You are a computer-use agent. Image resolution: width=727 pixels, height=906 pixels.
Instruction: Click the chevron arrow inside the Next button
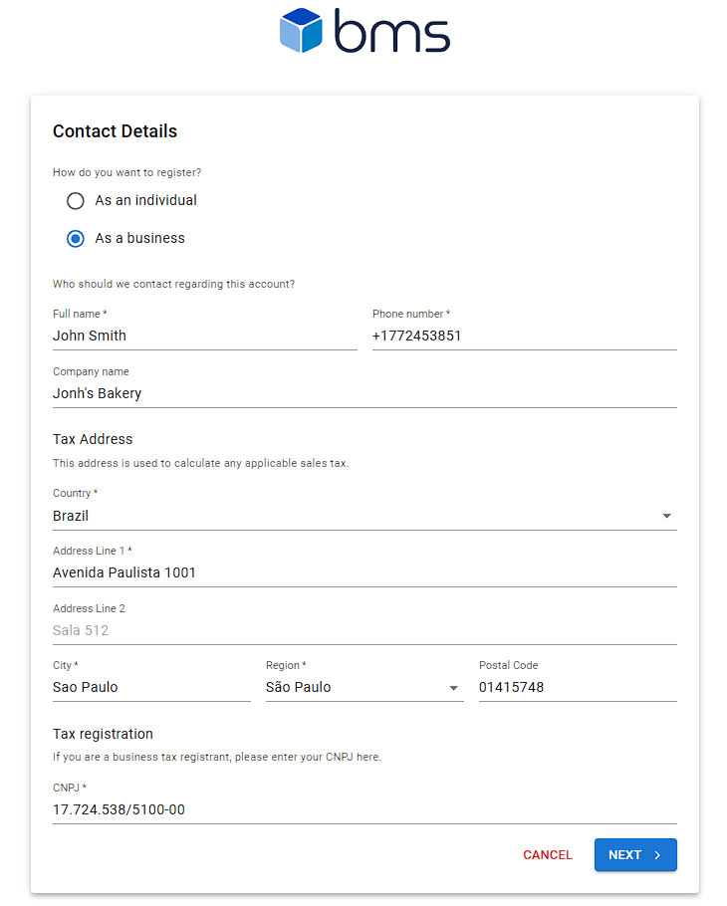click(657, 855)
